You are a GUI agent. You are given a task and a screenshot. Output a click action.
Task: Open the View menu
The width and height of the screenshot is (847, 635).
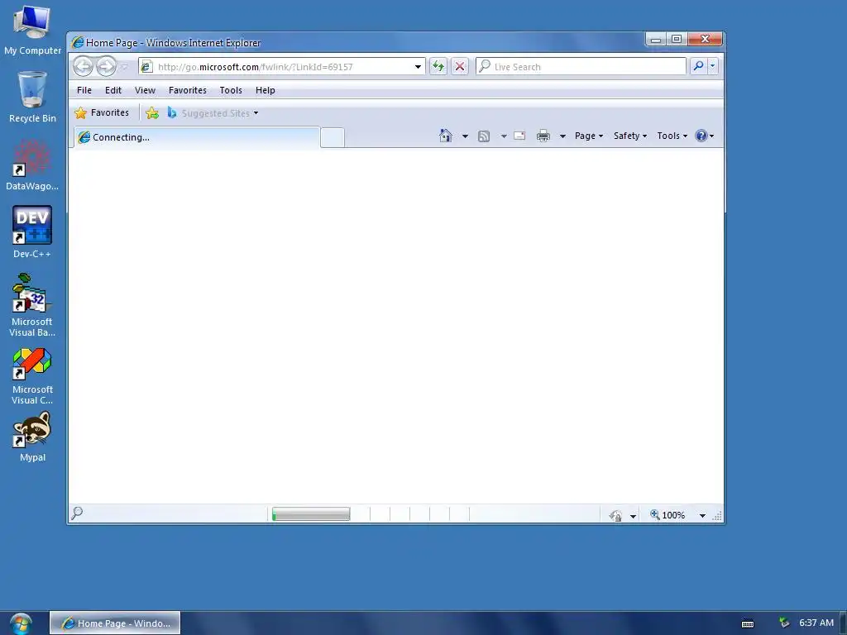tap(145, 90)
